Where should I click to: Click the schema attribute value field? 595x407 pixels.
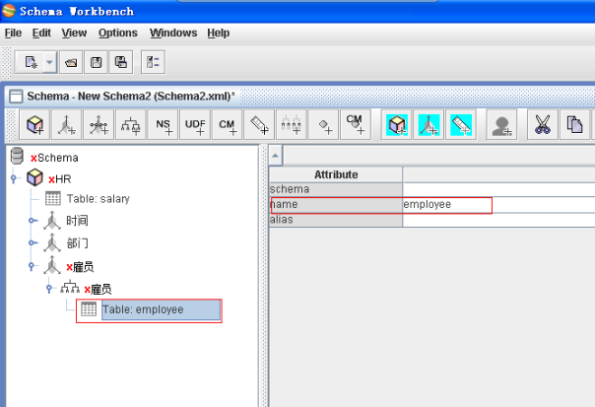[498, 189]
